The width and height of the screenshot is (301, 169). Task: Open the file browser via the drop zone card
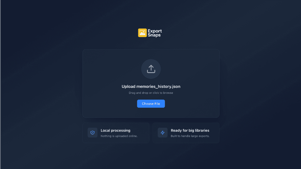click(x=151, y=83)
